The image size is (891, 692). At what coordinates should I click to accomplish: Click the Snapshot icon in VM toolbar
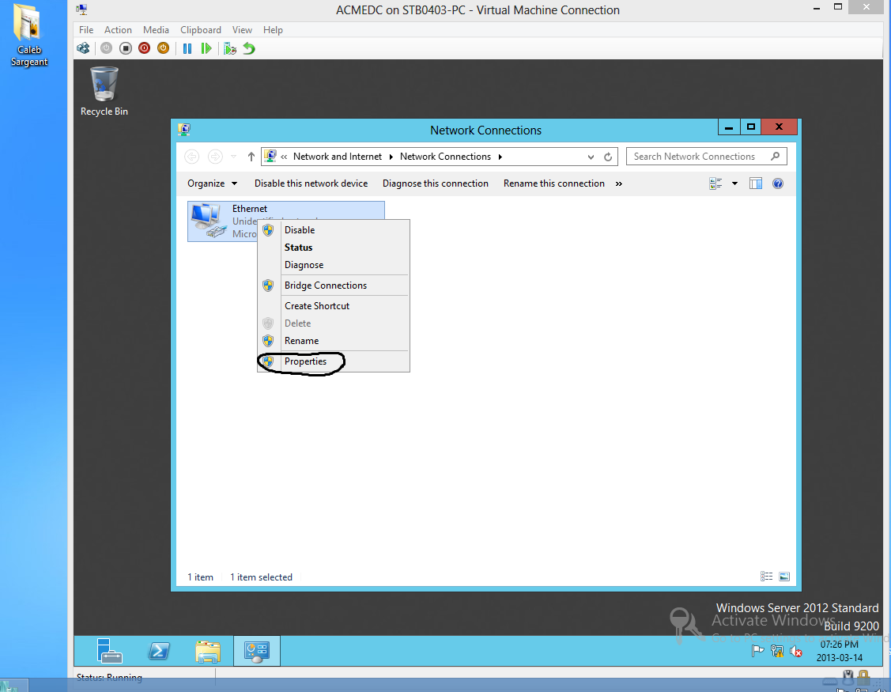229,48
